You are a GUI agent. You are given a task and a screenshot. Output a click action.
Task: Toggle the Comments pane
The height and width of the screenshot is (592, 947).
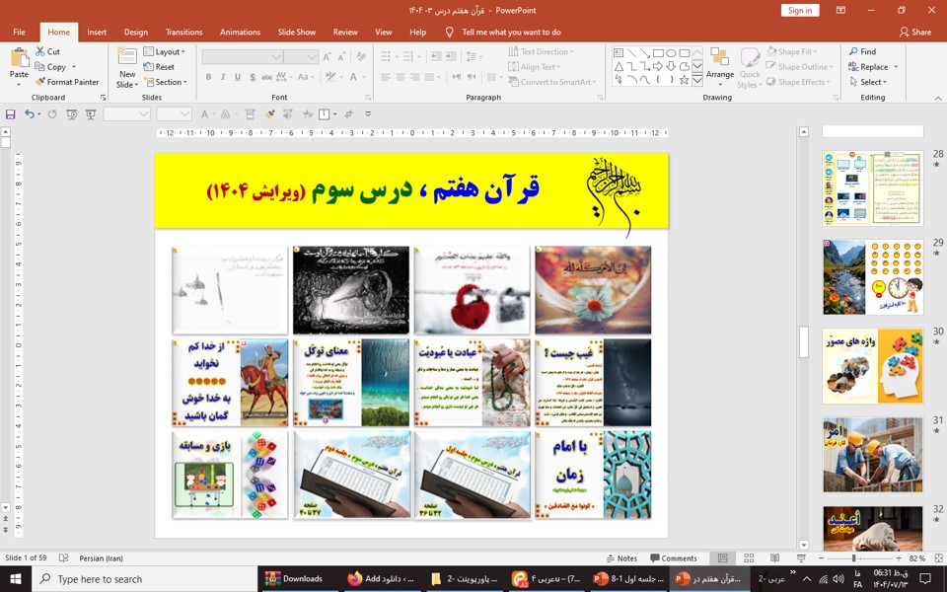click(x=673, y=558)
